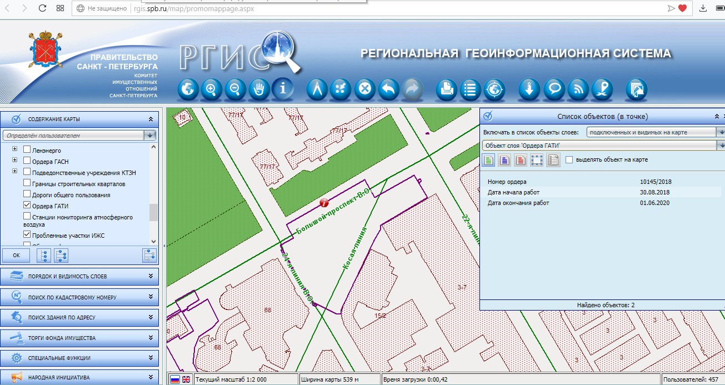Click the RSS feed icon
The image size is (725, 385).
(578, 89)
